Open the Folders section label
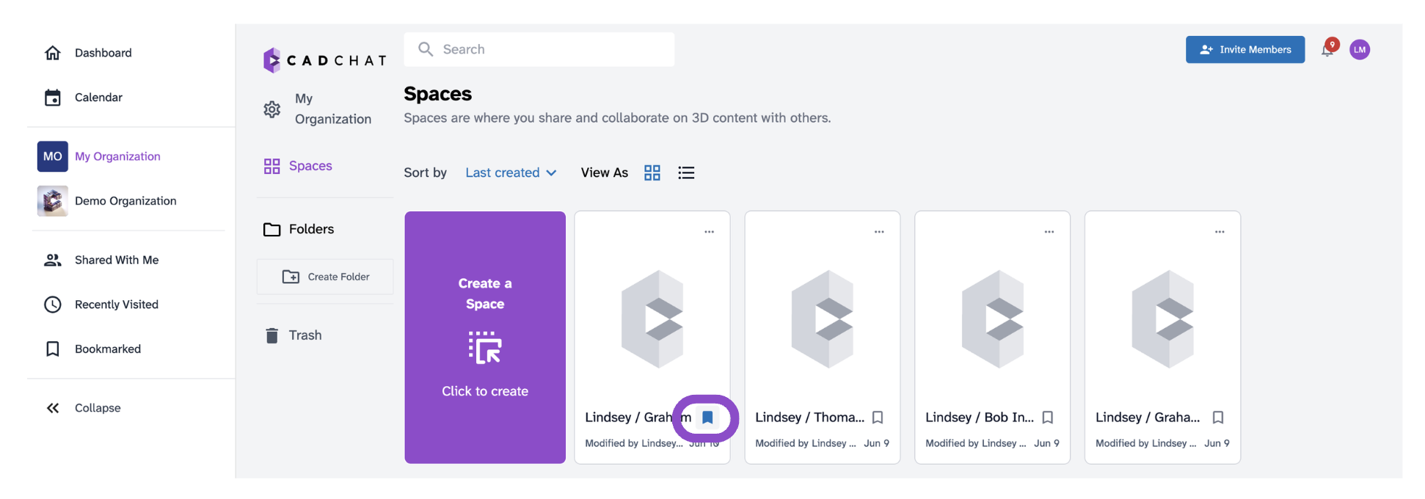Screen dimensions: 1425x499 point(311,229)
